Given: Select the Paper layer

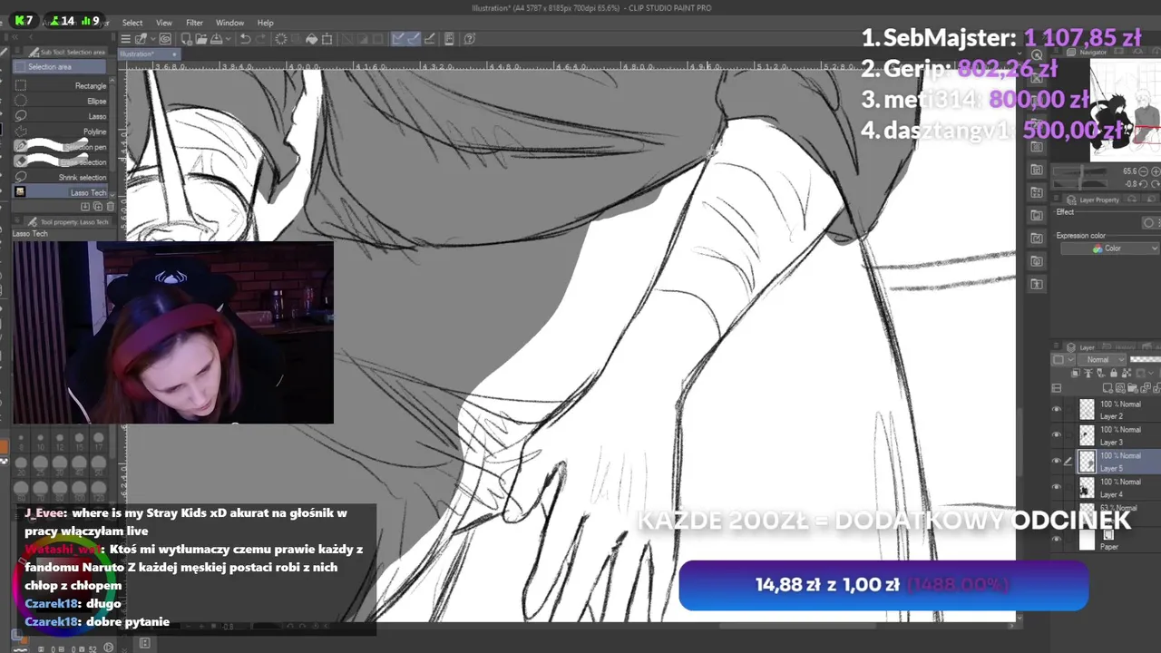Looking at the screenshot, I should (x=1118, y=540).
